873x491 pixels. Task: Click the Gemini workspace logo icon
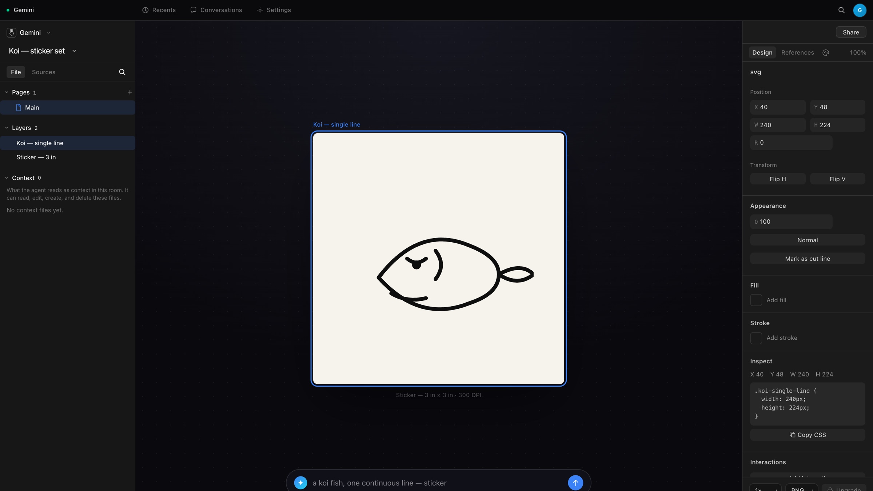[11, 33]
